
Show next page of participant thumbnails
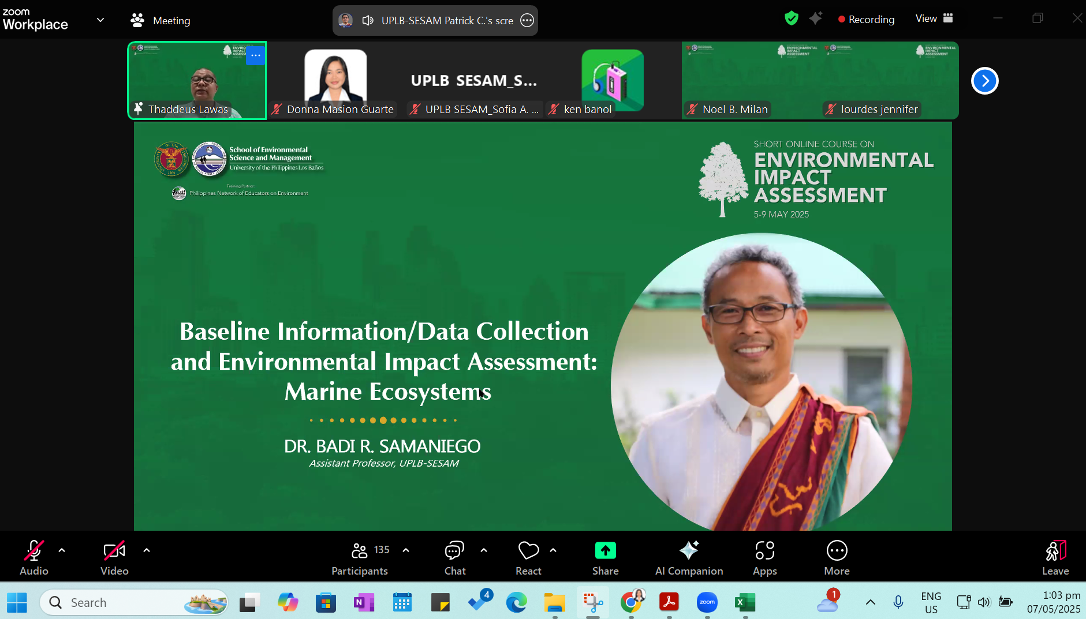(984, 81)
